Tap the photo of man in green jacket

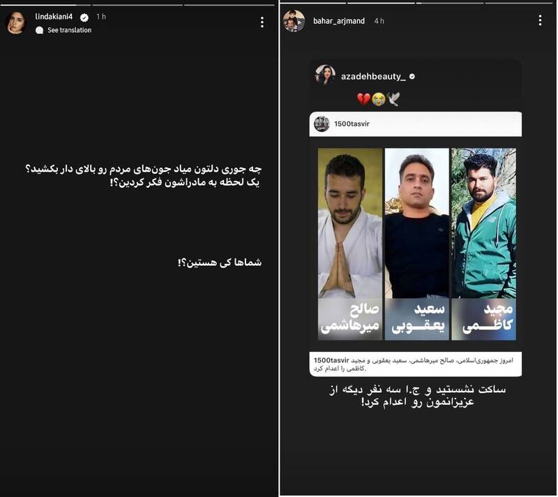click(483, 223)
